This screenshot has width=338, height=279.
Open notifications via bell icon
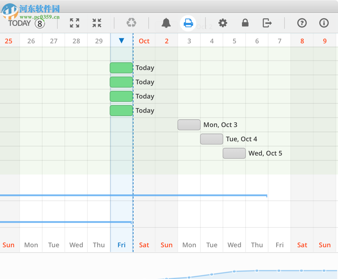pyautogui.click(x=166, y=23)
